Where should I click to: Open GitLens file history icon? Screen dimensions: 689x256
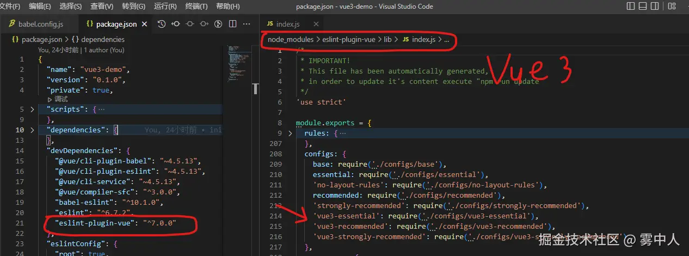coord(162,24)
